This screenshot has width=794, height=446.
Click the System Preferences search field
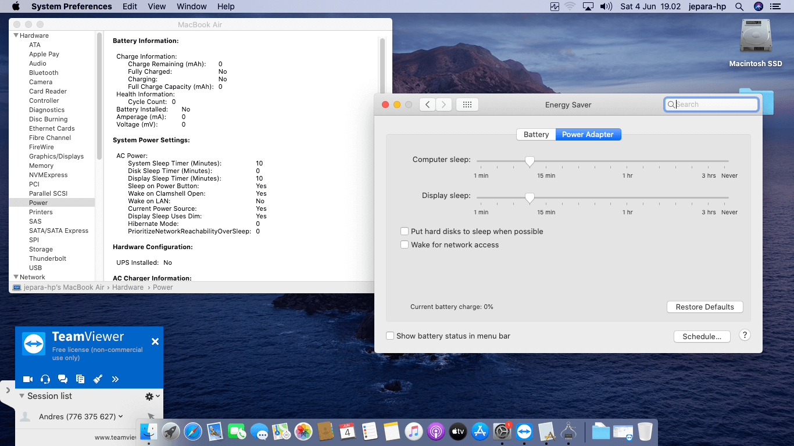[711, 105]
